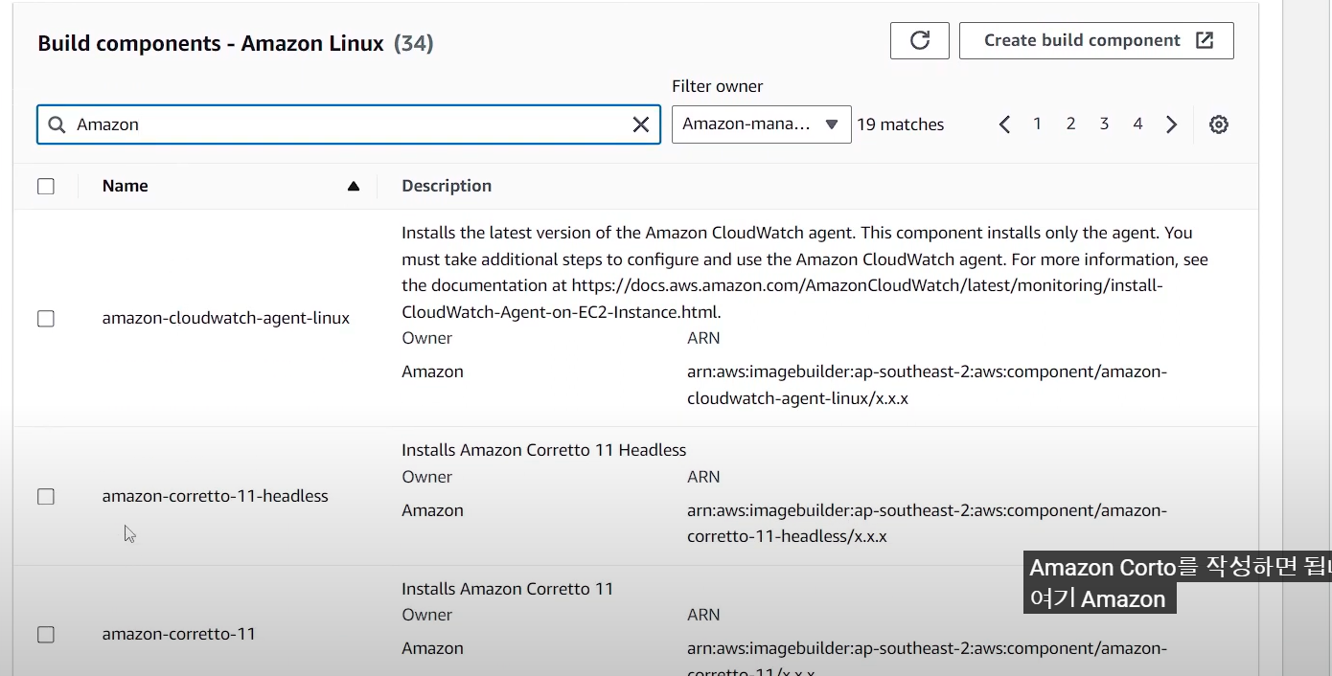The image size is (1332, 676).
Task: Jump to results page 4
Action: click(x=1137, y=124)
